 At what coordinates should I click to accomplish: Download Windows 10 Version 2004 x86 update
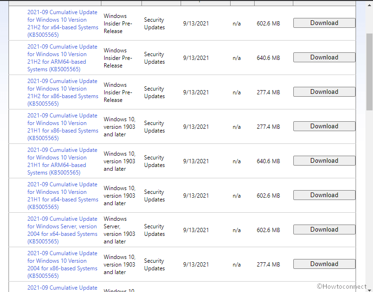point(324,264)
